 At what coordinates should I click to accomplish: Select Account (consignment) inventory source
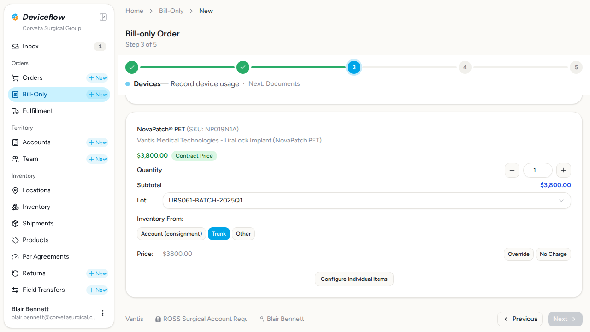171,234
